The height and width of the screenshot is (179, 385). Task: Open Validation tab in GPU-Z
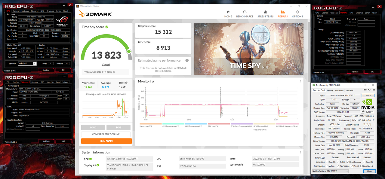point(350,90)
